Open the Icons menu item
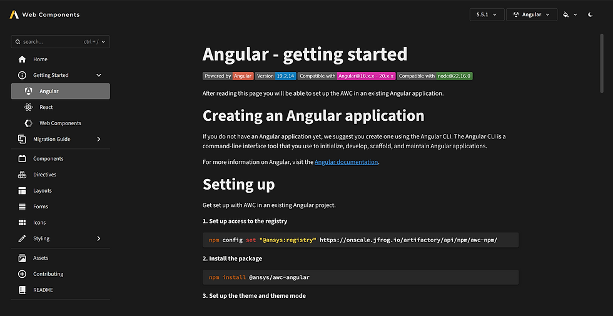 click(x=60, y=223)
